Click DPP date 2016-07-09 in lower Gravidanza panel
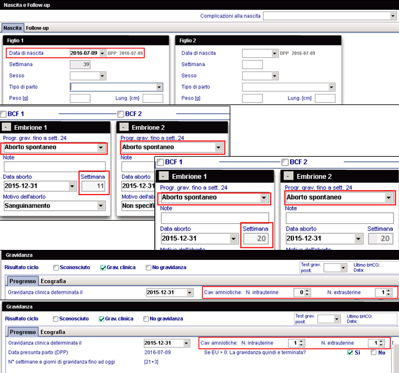Viewport: 399px width, 373px height. click(157, 352)
